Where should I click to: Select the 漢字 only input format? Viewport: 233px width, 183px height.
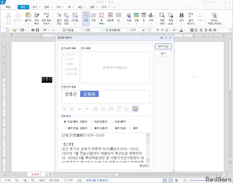click(x=134, y=128)
